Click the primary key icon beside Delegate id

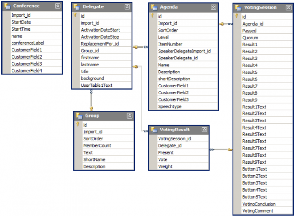coord(75,16)
